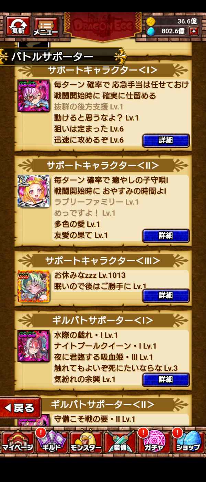This screenshot has height=482, width=206.
Task: Tap the ギルバトサポーターI vampire portrait
Action: [34, 346]
